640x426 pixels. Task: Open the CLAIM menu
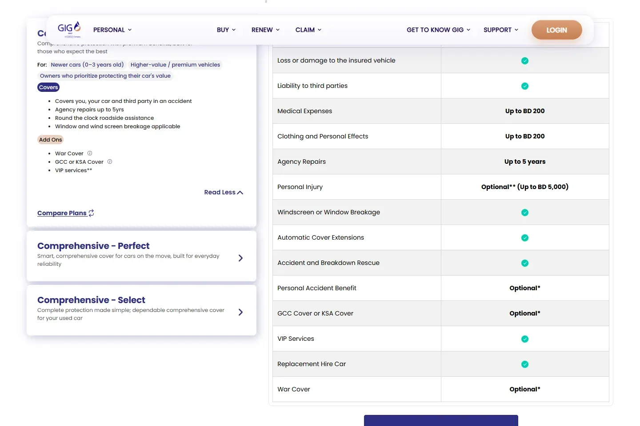(x=308, y=30)
